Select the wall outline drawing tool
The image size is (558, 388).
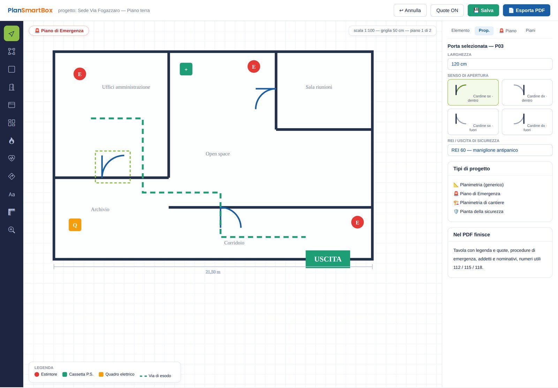click(x=12, y=51)
